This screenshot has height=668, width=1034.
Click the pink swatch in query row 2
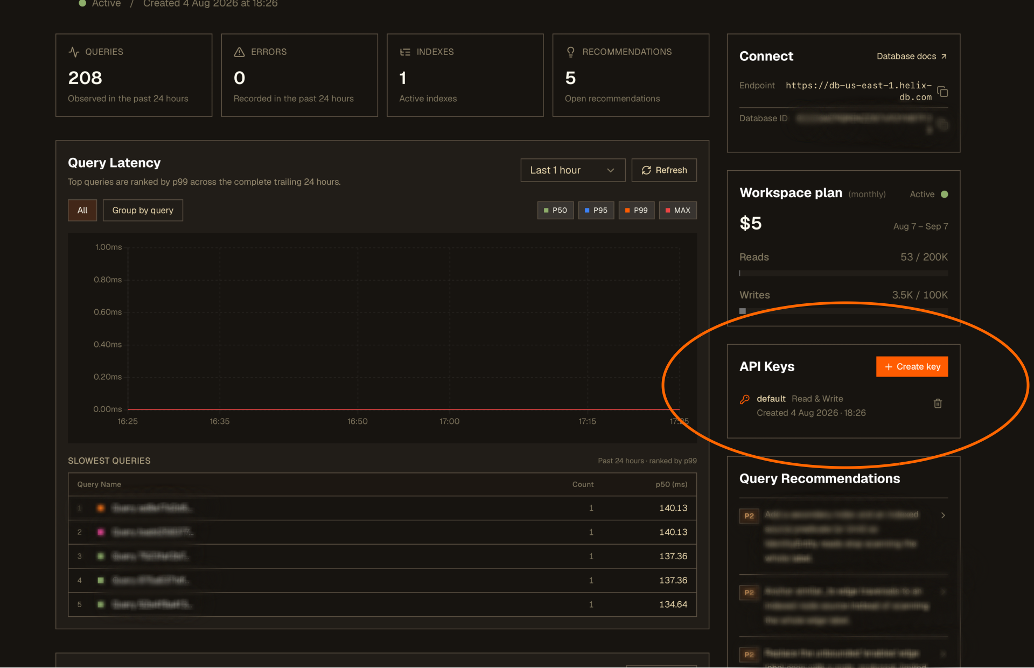tap(101, 532)
